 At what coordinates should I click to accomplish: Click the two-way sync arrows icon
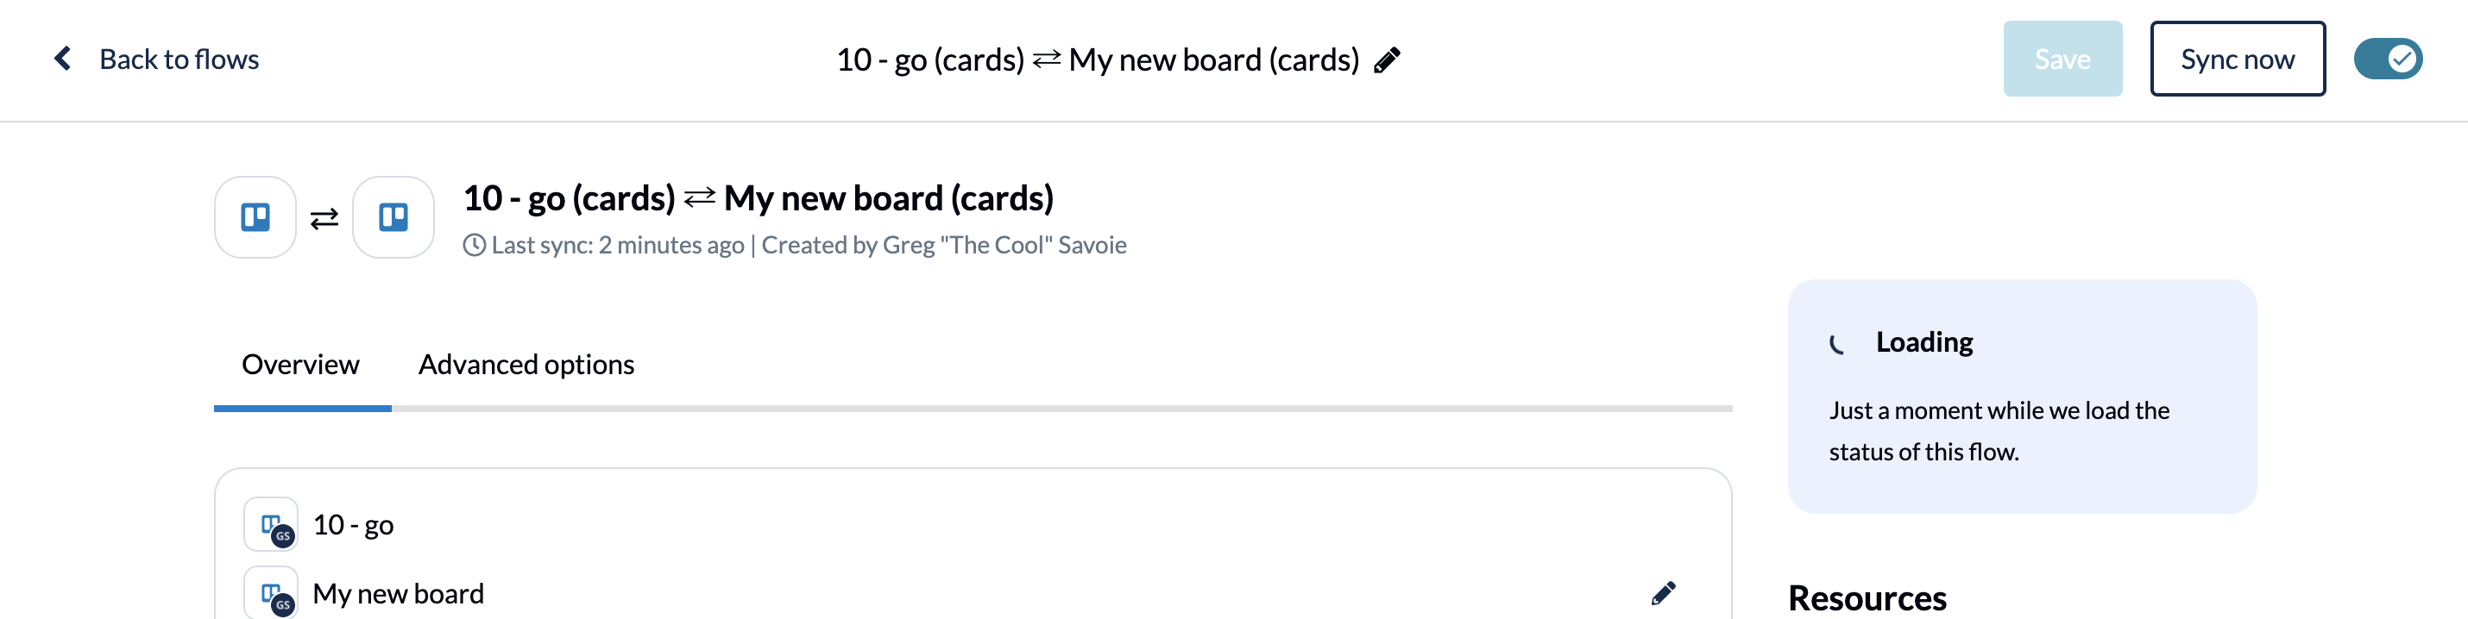[324, 219]
